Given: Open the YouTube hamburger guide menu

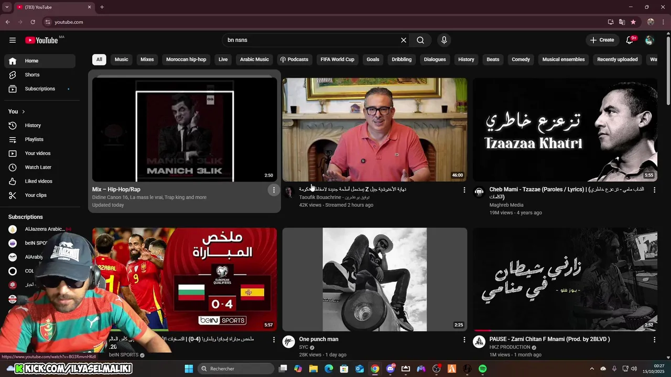Looking at the screenshot, I should (13, 40).
